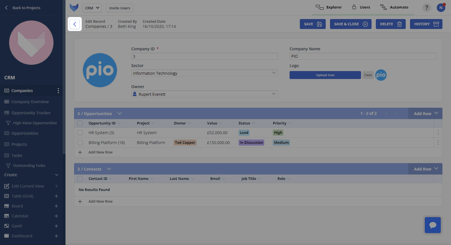Viewport: 451px width, 245px height.
Task: Click Invite Users button
Action: click(x=120, y=8)
